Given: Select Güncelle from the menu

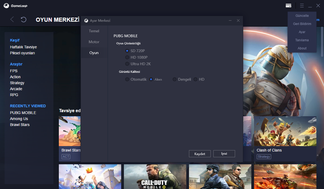Looking at the screenshot, I should tap(302, 16).
